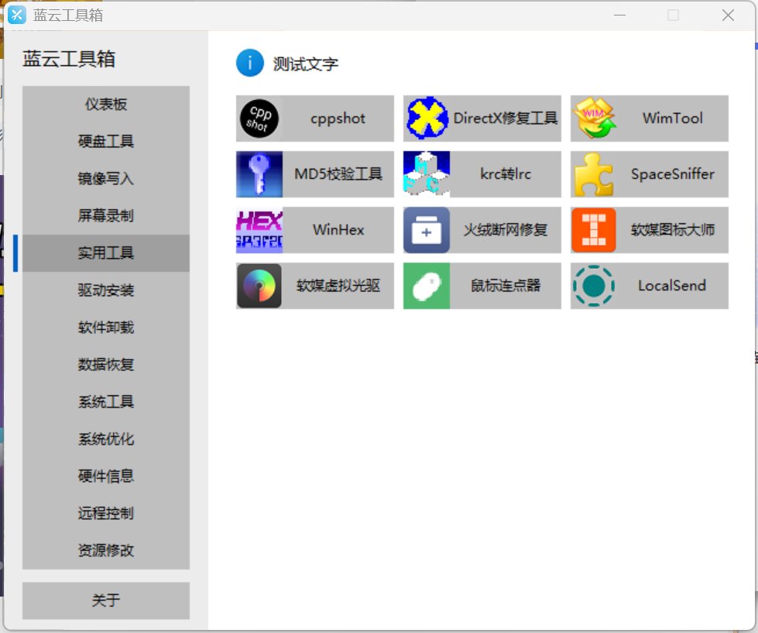The width and height of the screenshot is (758, 633).
Task: Click the WimTool icon
Action: (x=594, y=119)
